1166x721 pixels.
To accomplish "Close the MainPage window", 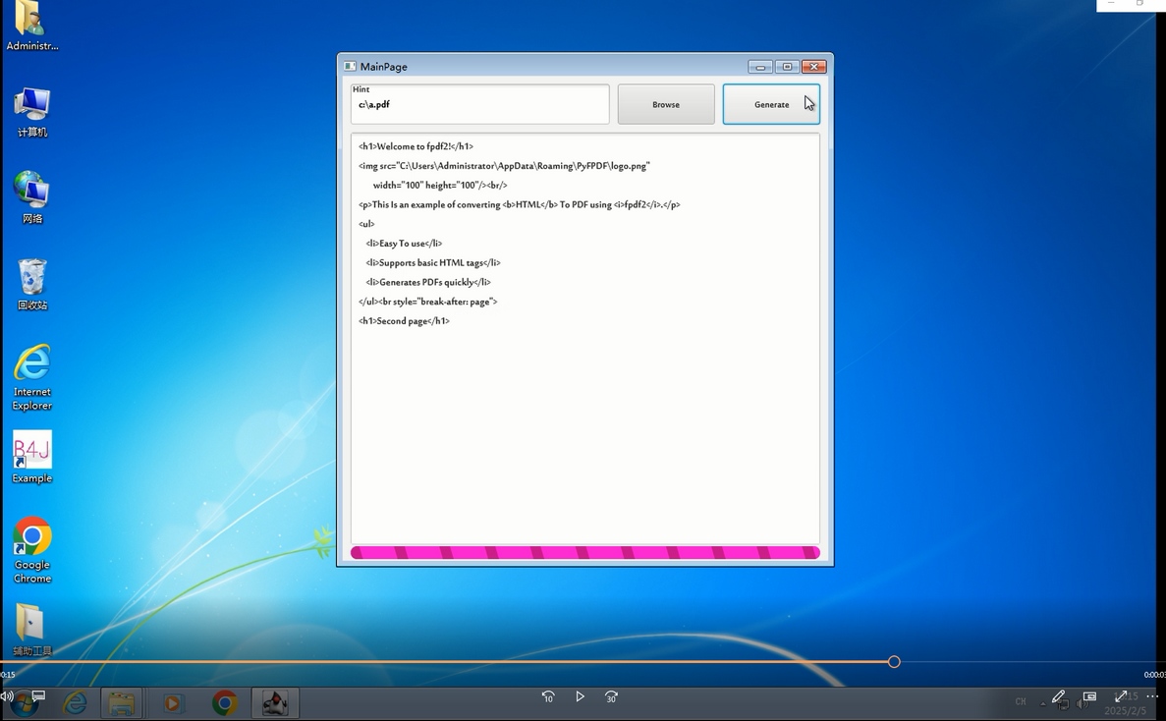I will click(x=814, y=67).
